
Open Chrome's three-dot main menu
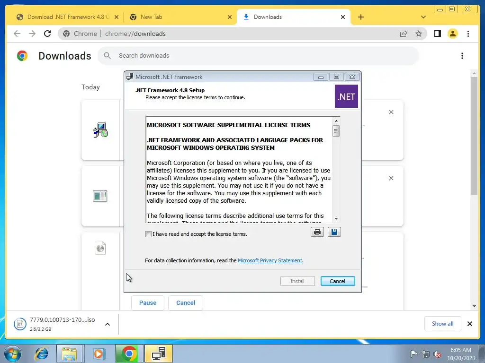pyautogui.click(x=468, y=34)
